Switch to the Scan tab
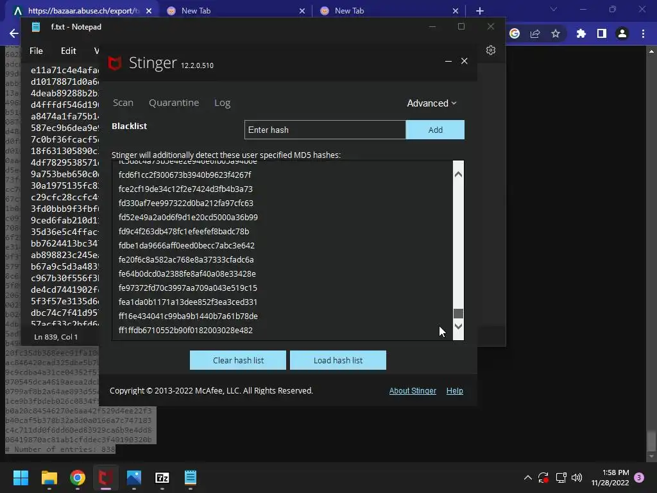The height and width of the screenshot is (493, 657). point(123,103)
